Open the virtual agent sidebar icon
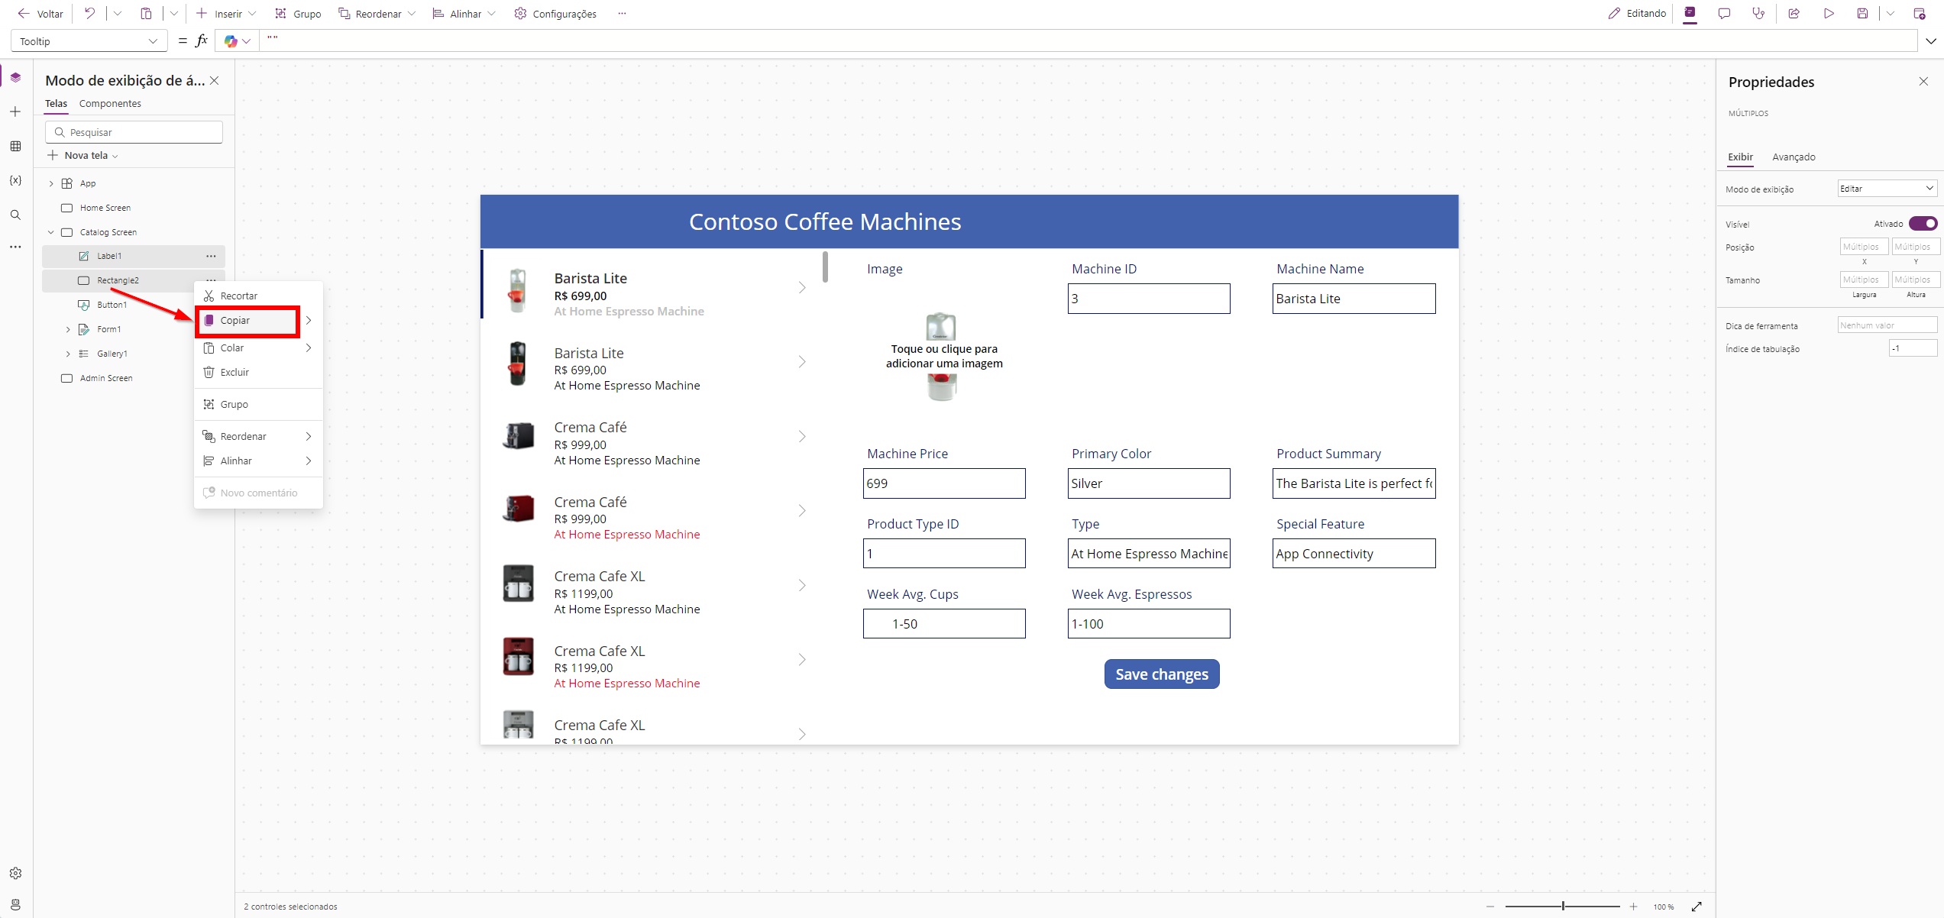The width and height of the screenshot is (1944, 918). 15,904
